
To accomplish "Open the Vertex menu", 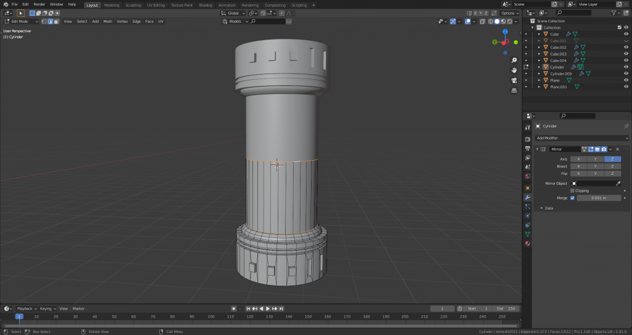I will pyautogui.click(x=122, y=22).
